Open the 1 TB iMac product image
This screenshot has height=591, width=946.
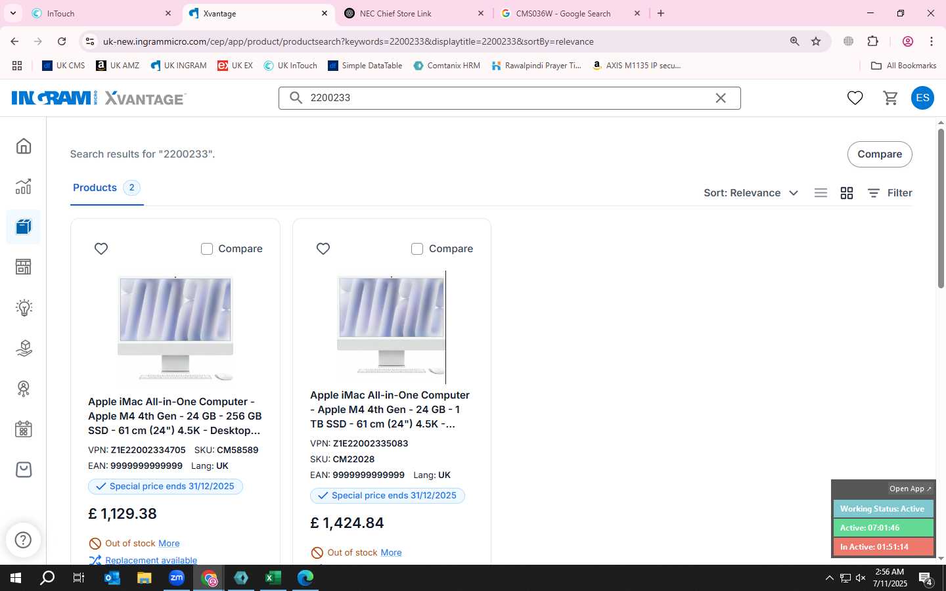pos(392,326)
